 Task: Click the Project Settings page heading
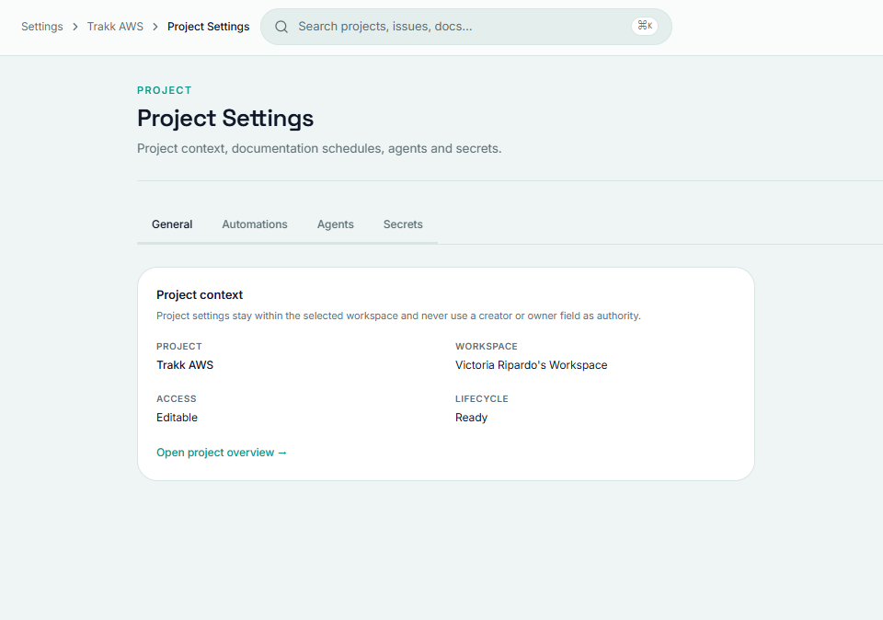(x=225, y=119)
